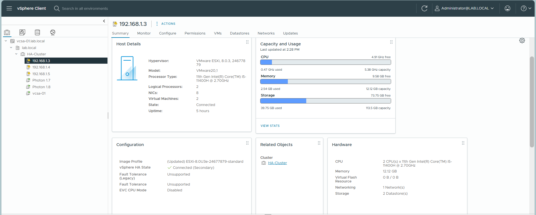This screenshot has width=536, height=215.
Task: Open the HA-Cluster related object link
Action: pyautogui.click(x=277, y=163)
